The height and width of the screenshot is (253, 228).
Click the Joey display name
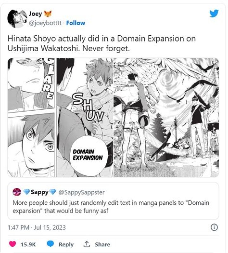(35, 14)
